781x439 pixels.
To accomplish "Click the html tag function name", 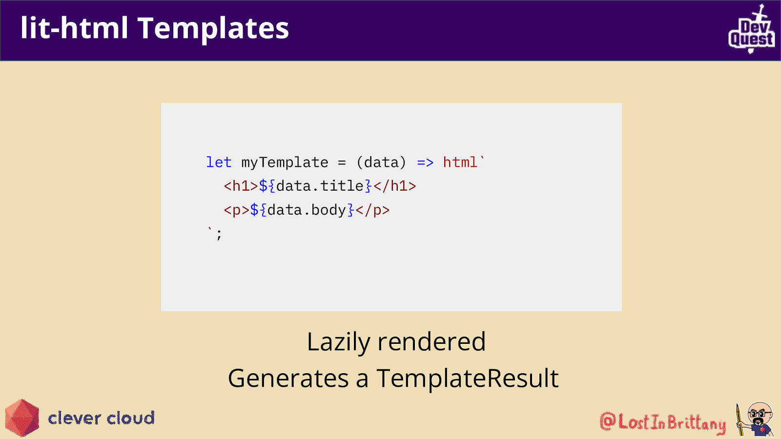I will pos(460,162).
